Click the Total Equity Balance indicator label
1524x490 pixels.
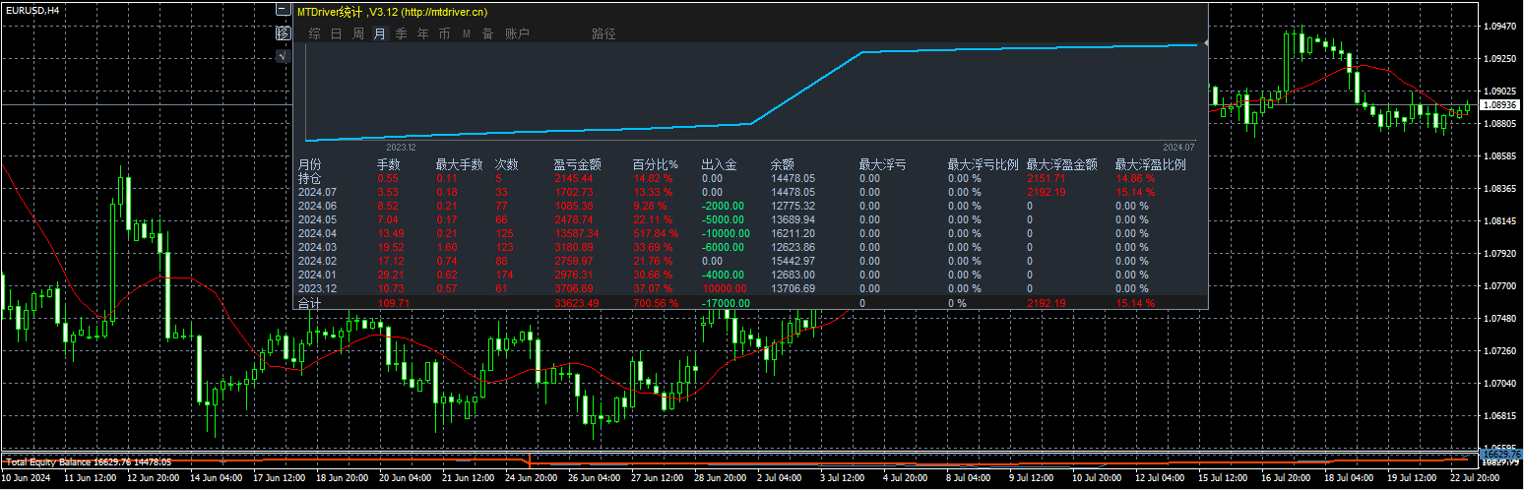tap(89, 461)
